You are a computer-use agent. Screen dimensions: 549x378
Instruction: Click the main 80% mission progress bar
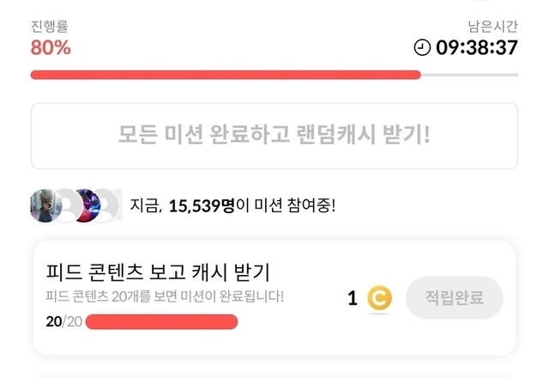coord(225,75)
